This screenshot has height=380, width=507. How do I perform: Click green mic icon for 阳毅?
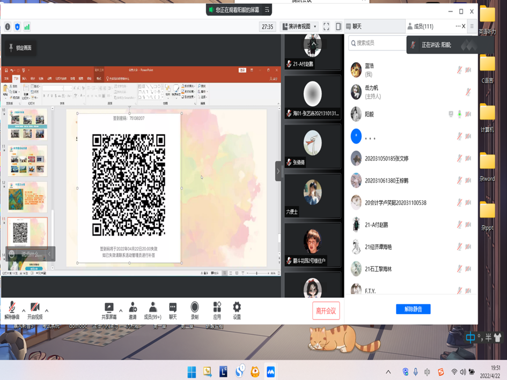click(459, 114)
